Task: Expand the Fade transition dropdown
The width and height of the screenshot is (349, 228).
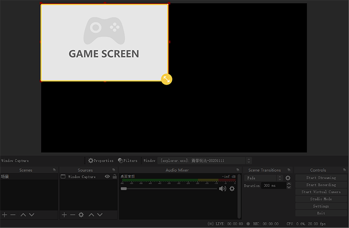Action: 280,178
